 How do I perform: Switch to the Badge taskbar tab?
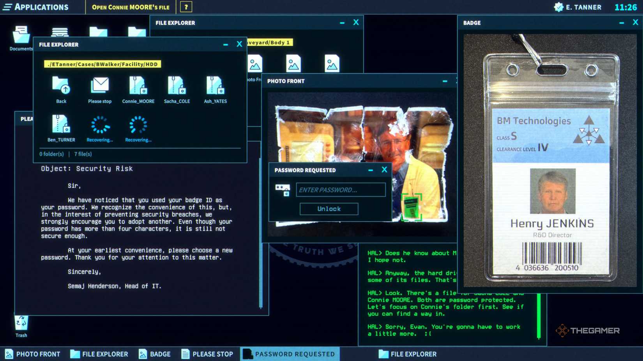point(155,354)
